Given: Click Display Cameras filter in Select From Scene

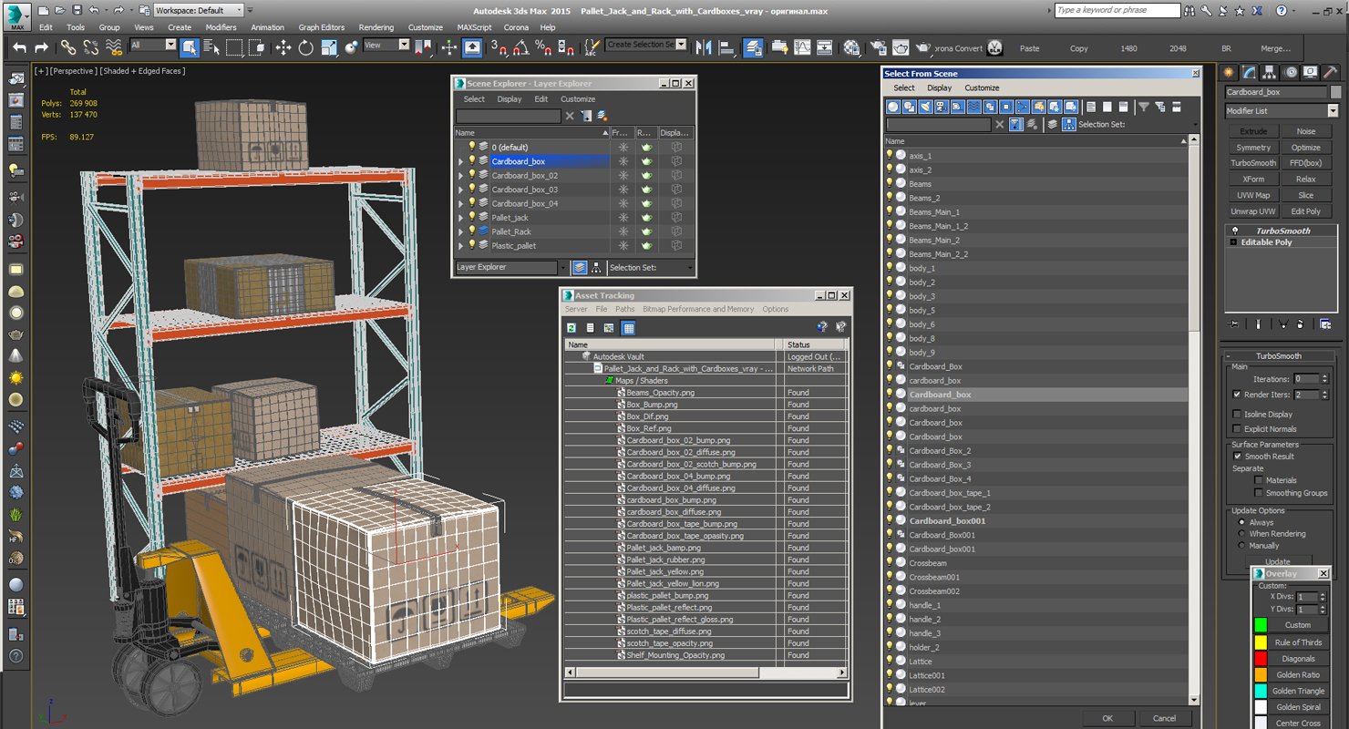Looking at the screenshot, I should click(x=942, y=107).
